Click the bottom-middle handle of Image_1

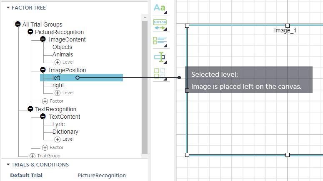coord(288,155)
